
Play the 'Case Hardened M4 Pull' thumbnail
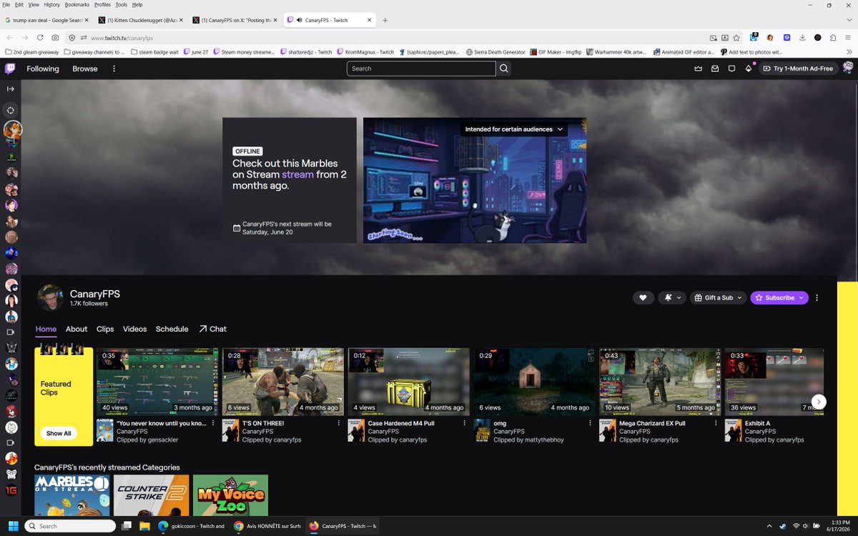(x=409, y=382)
